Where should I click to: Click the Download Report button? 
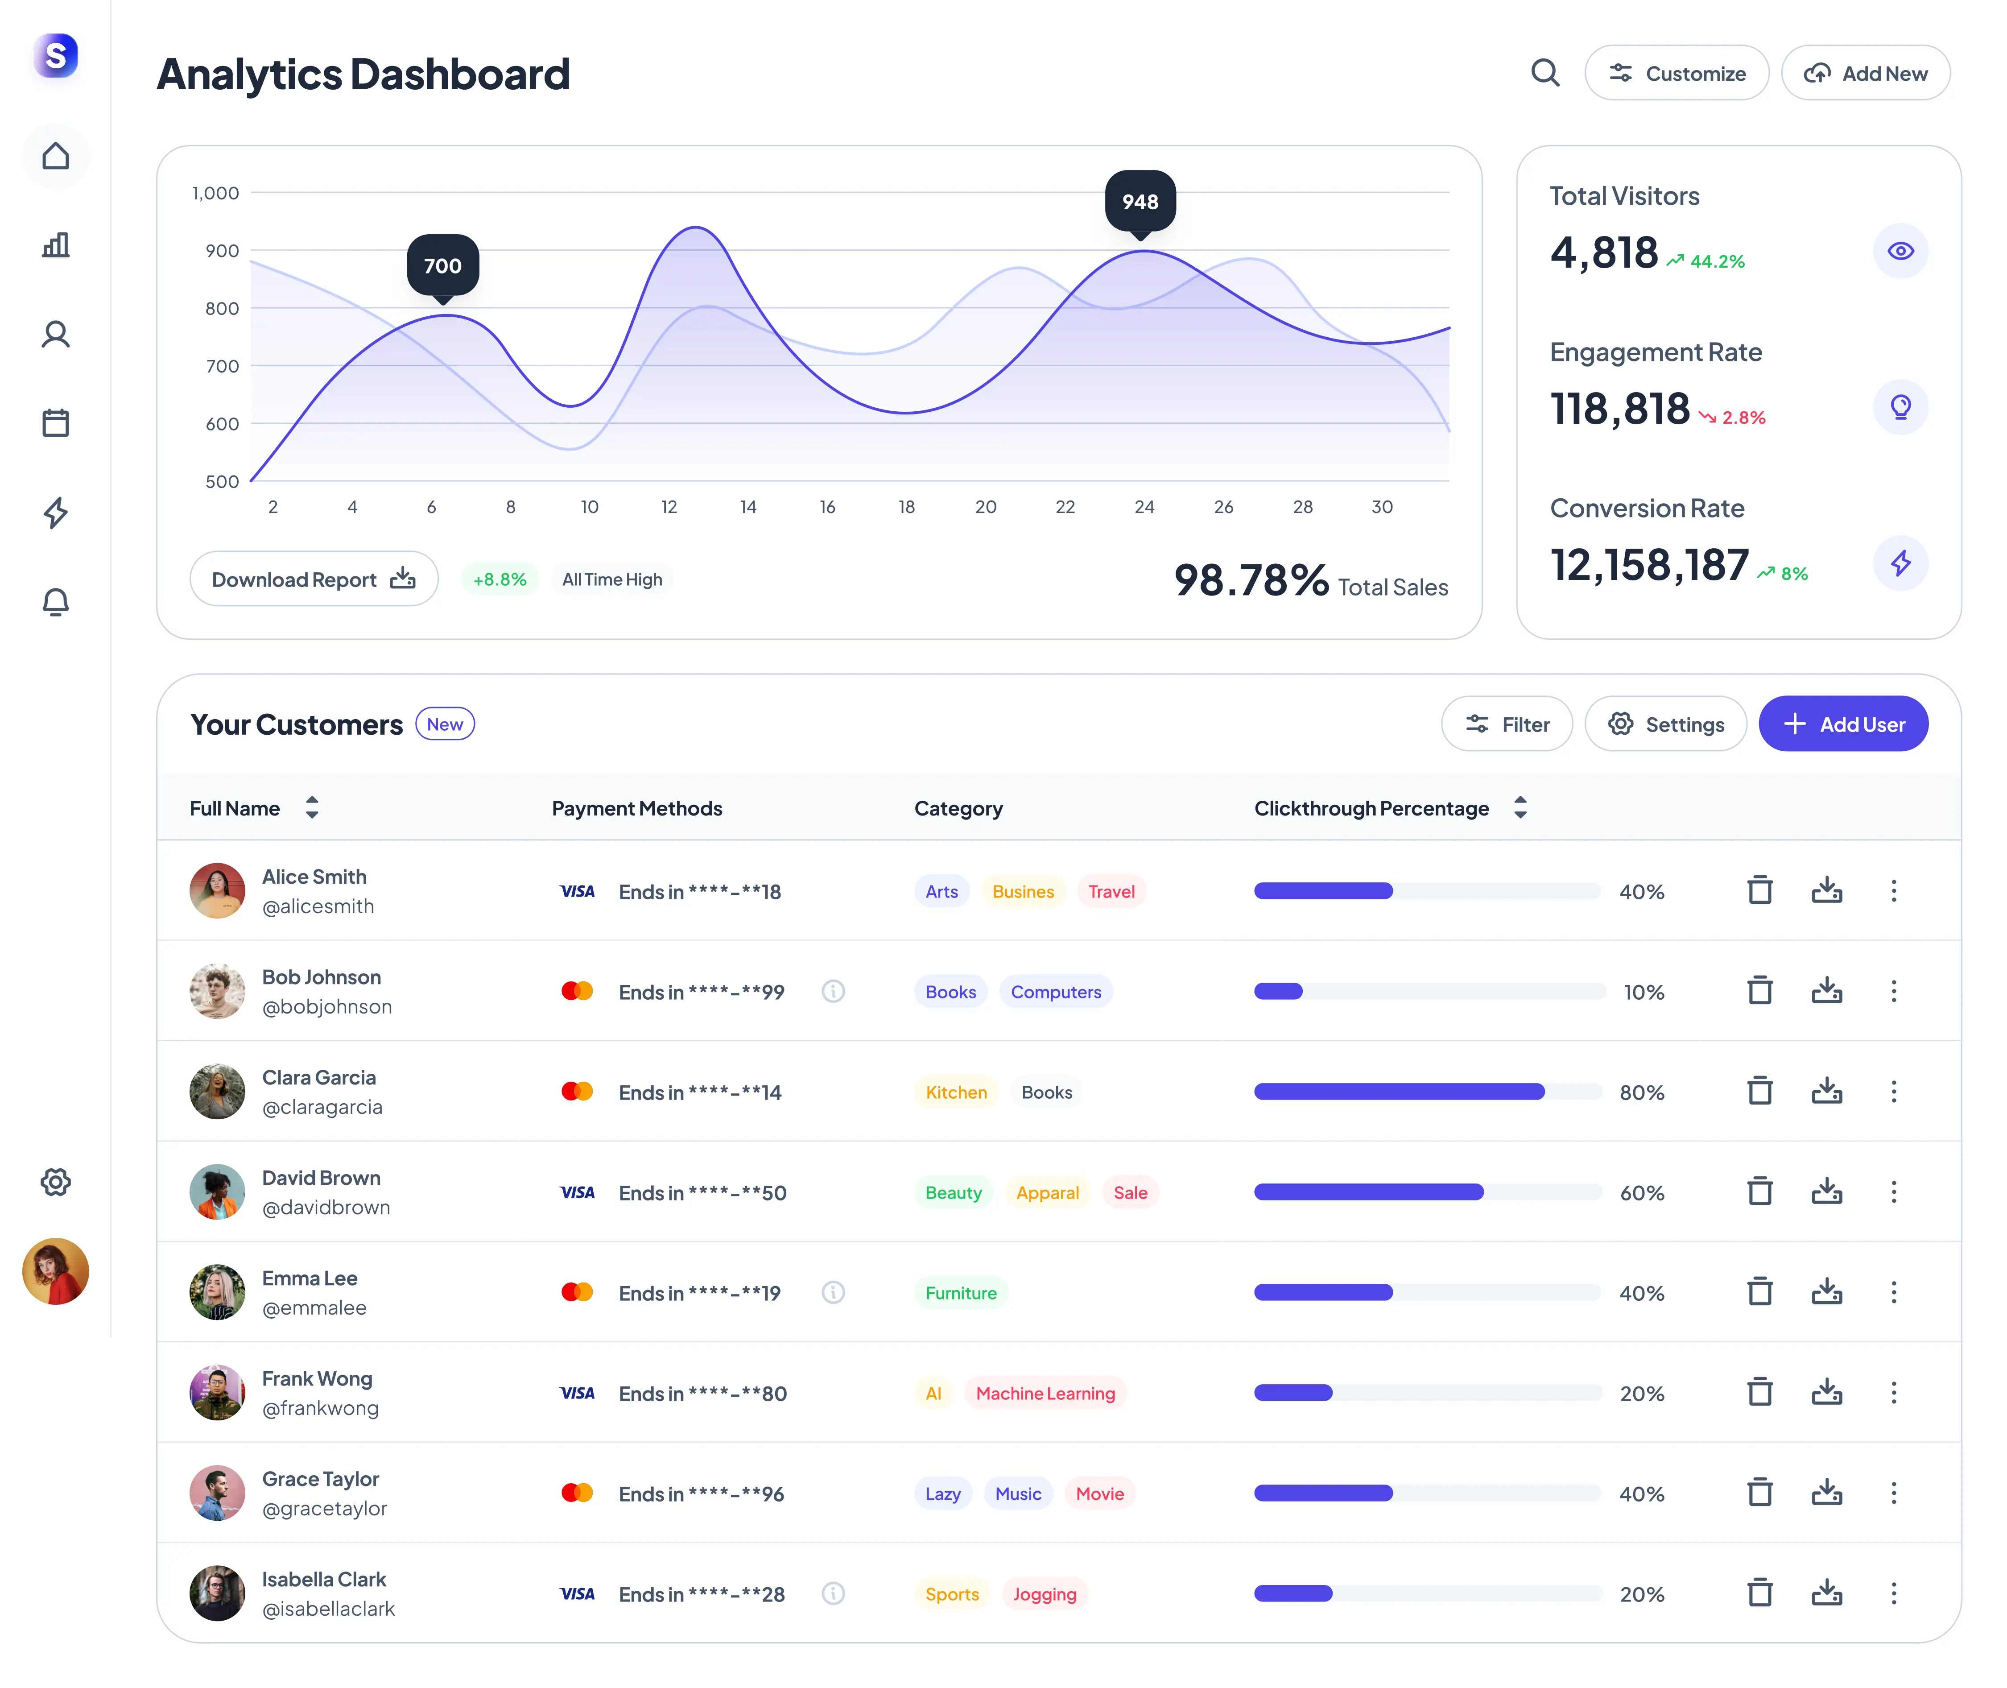(x=314, y=579)
